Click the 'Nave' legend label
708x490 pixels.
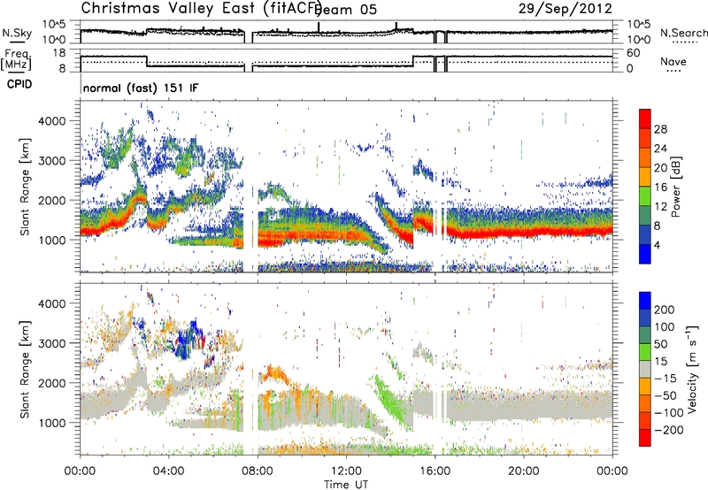point(673,61)
